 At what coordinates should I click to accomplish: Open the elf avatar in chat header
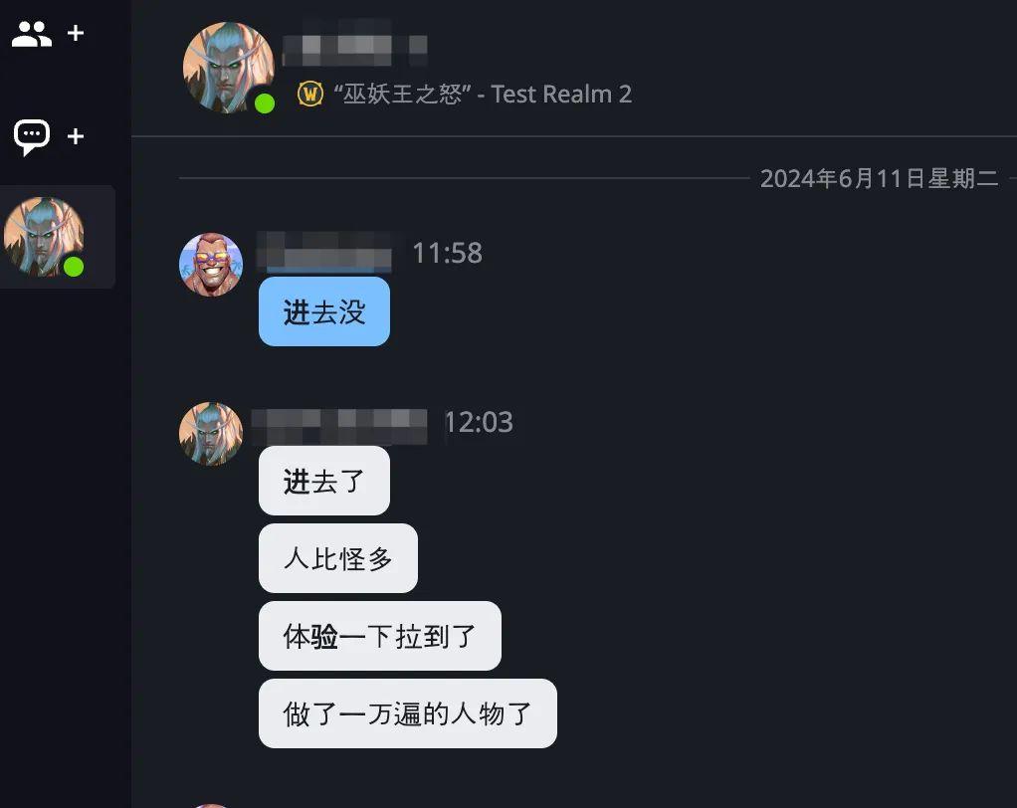point(228,68)
